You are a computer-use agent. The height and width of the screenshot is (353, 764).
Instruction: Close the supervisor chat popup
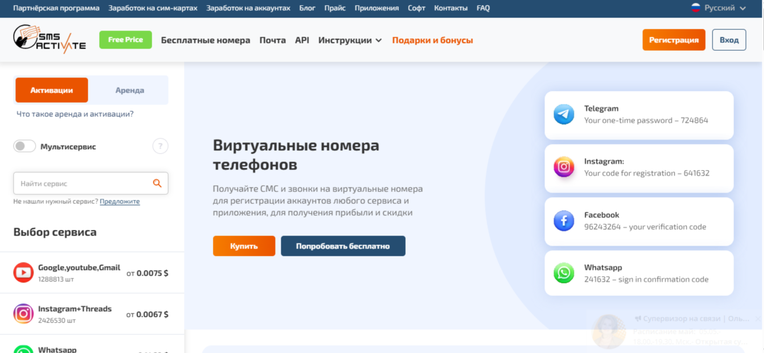[758, 319]
